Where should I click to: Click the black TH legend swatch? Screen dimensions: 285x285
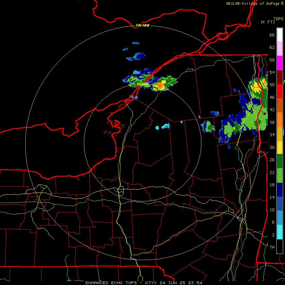[x=280, y=246]
